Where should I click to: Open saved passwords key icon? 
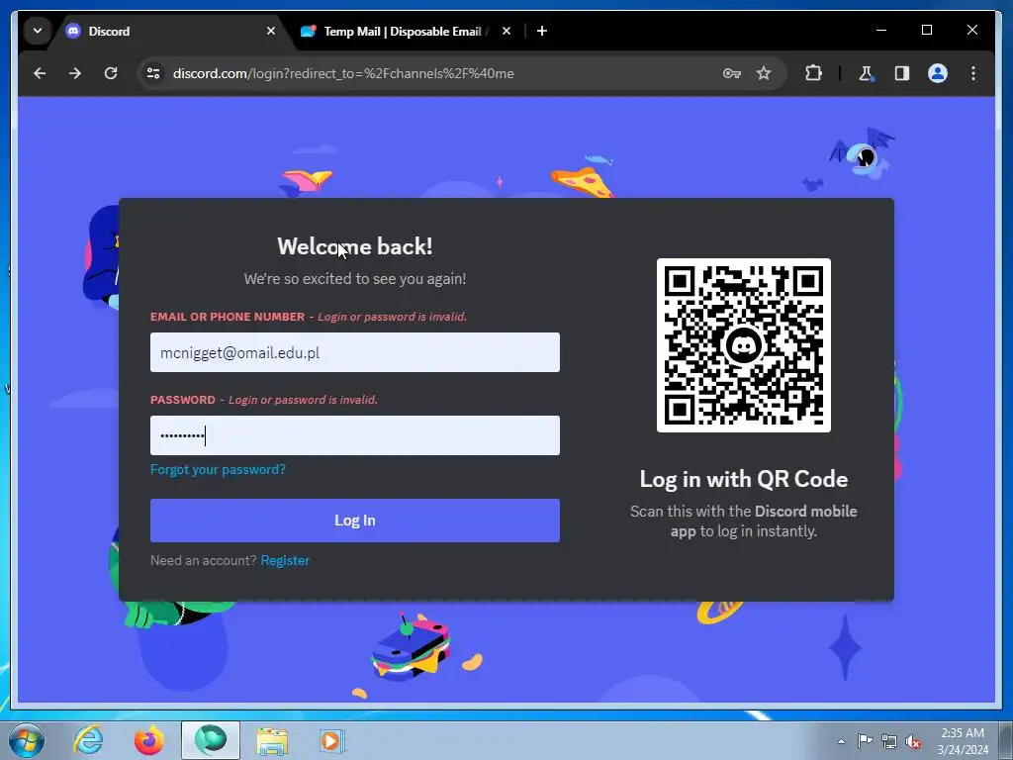point(731,73)
